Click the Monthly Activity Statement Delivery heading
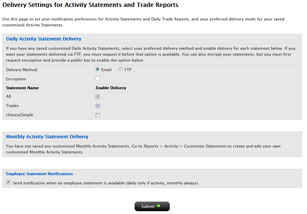Screen dimensions: 307x214 47,136
